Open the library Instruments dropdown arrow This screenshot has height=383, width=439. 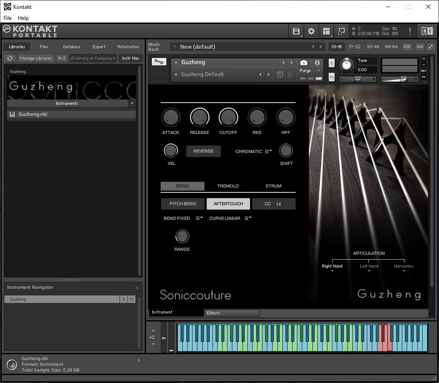[132, 103]
